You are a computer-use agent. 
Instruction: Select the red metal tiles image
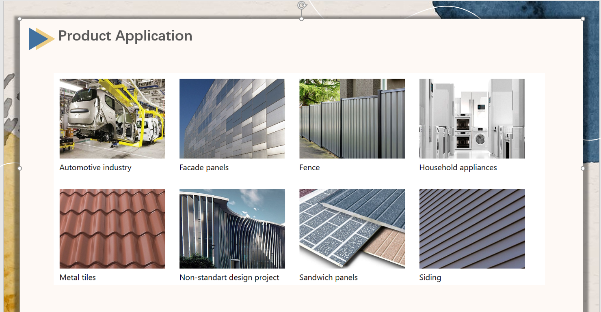(112, 229)
